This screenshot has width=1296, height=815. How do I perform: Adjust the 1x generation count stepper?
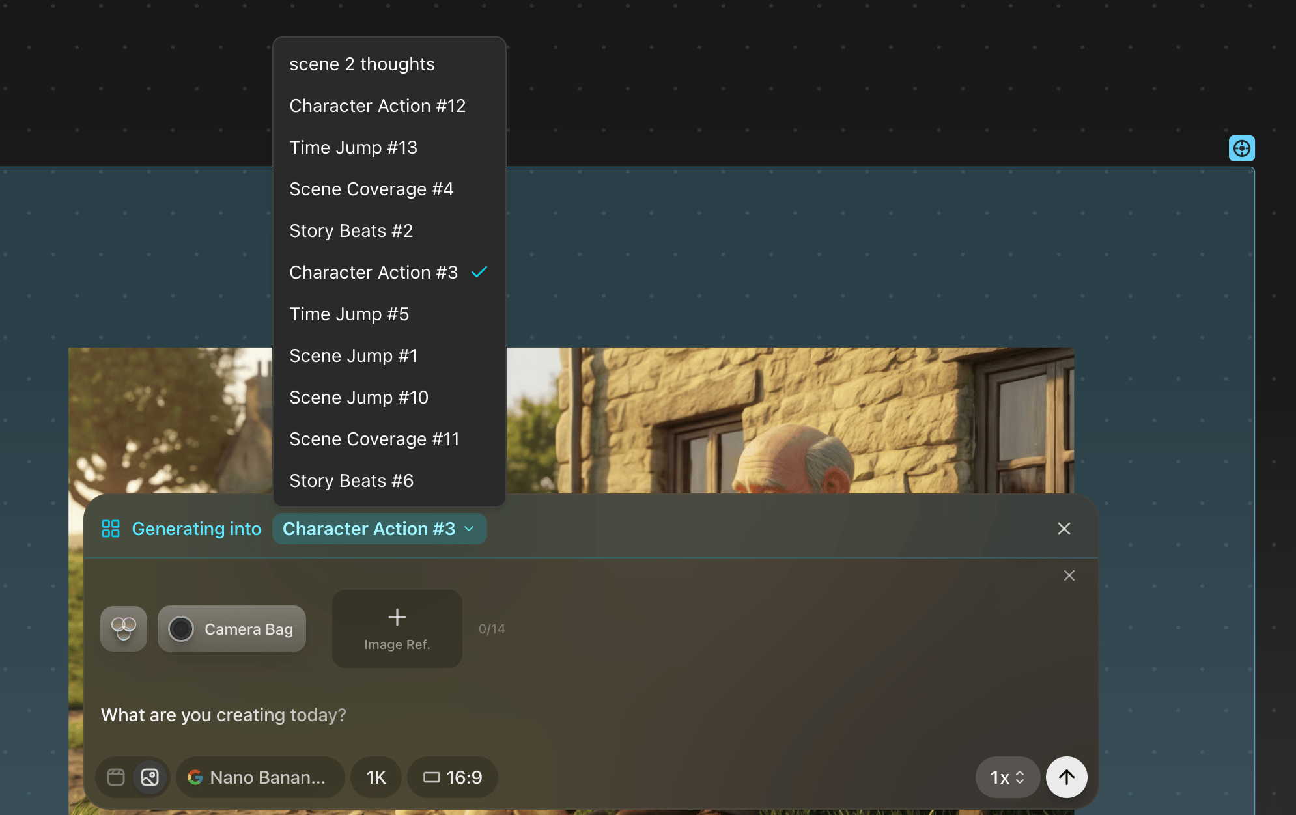[x=1007, y=777]
